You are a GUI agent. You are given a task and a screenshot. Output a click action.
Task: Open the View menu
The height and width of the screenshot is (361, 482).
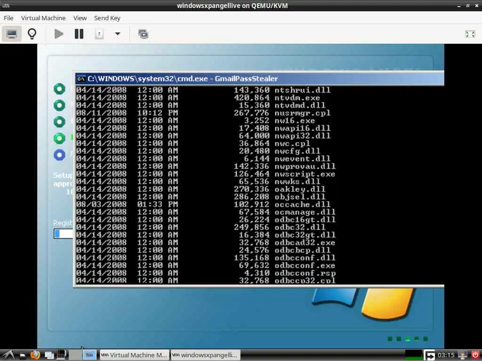click(80, 18)
